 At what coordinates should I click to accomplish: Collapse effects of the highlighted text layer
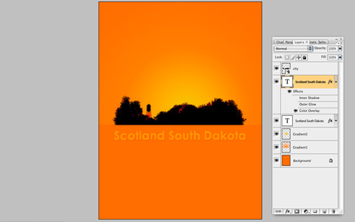[336, 82]
